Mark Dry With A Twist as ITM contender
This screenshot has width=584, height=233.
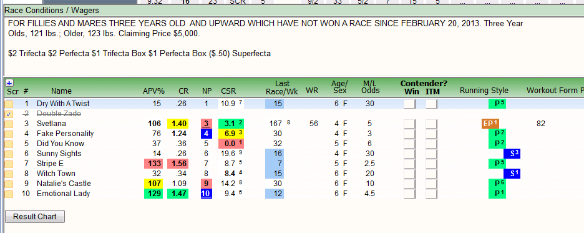(431, 104)
